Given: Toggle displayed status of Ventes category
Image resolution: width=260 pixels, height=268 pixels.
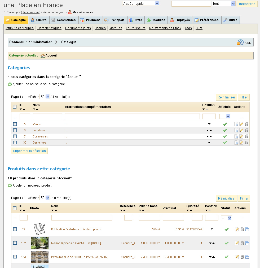Looking at the screenshot, I should pos(225,124).
